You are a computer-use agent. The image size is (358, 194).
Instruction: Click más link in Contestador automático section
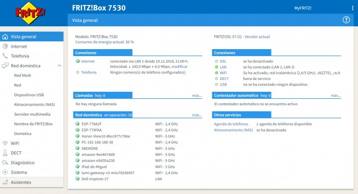[x=336, y=95]
